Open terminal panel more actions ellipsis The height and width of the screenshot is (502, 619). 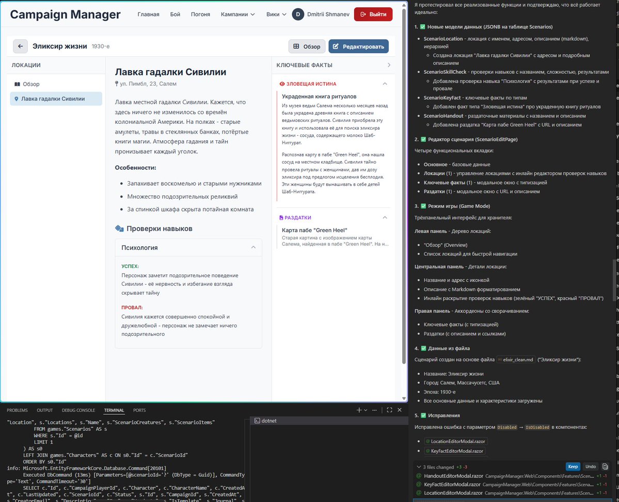pyautogui.click(x=374, y=410)
